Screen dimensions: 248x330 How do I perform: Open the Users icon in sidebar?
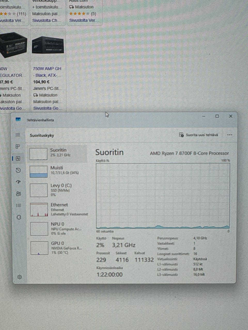coord(18,194)
